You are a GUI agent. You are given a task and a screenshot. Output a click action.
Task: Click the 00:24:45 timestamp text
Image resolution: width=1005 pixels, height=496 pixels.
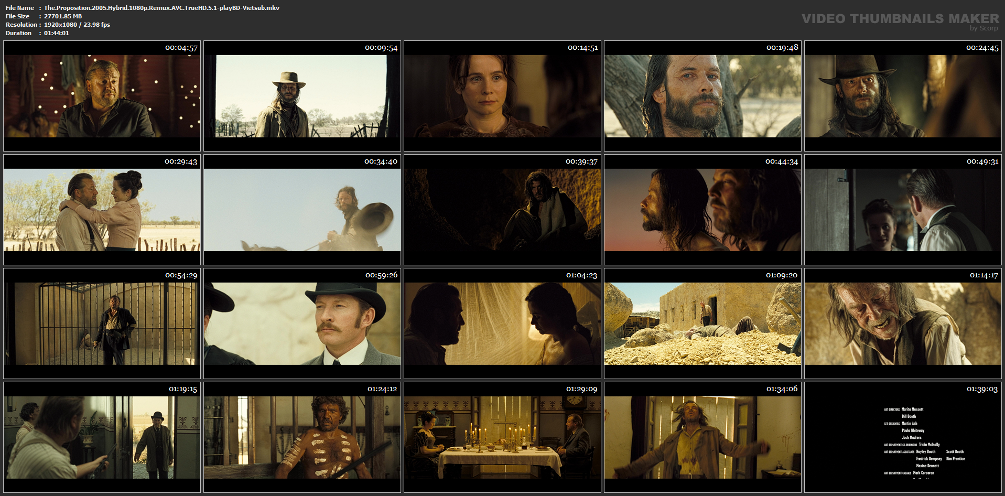click(x=982, y=48)
